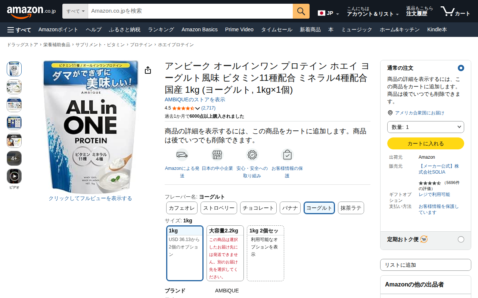Play the product video thumbnail
This screenshot has width=478, height=298.
tap(14, 176)
